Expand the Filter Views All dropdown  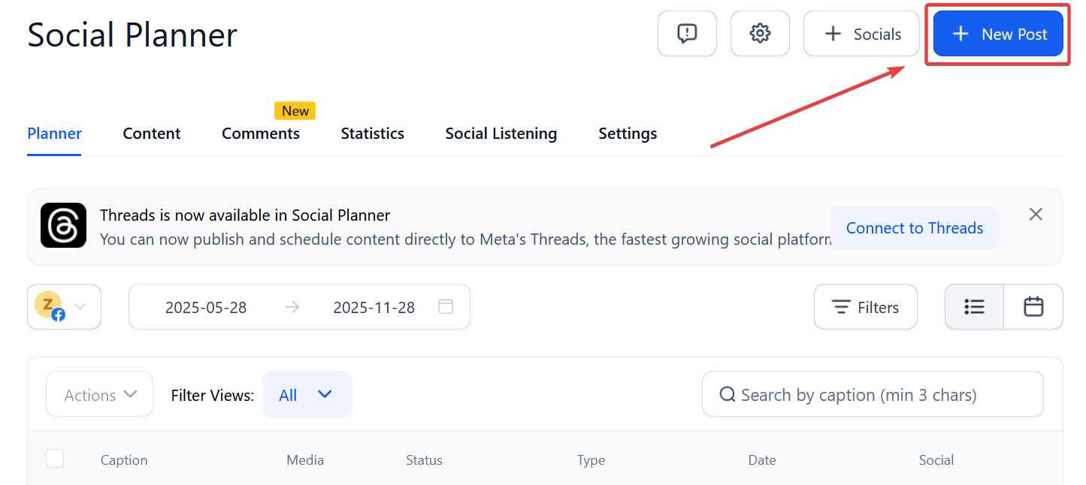(x=307, y=395)
